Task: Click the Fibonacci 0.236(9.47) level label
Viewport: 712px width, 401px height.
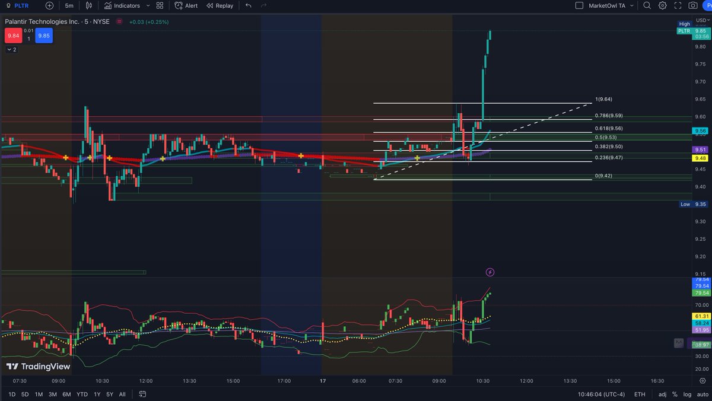Action: pos(609,157)
